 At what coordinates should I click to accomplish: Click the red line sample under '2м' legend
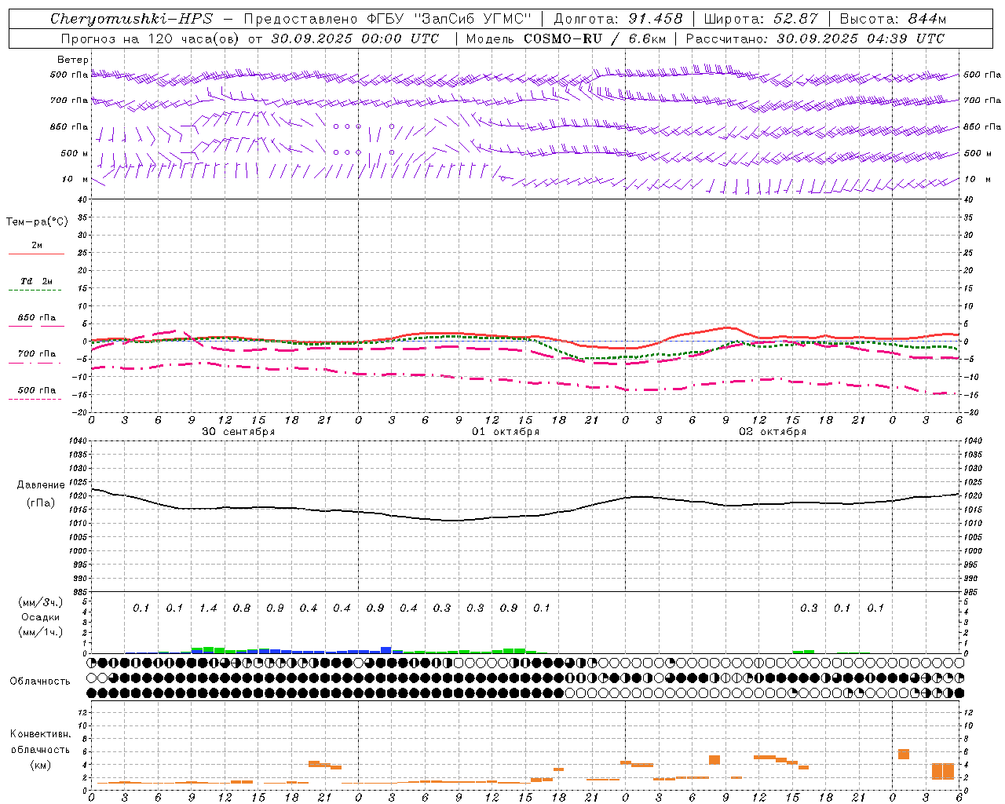click(x=36, y=254)
